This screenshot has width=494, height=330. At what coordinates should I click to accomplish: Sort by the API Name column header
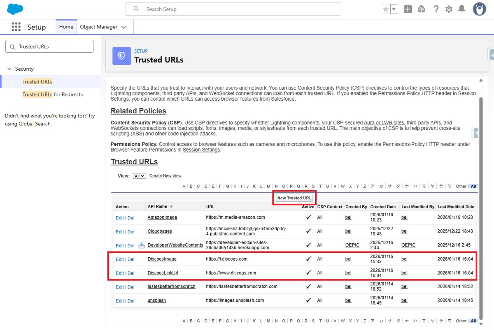coord(158,207)
